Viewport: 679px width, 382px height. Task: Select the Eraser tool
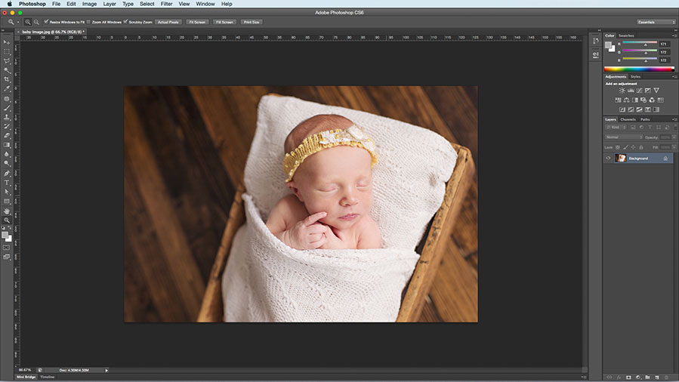(7, 136)
